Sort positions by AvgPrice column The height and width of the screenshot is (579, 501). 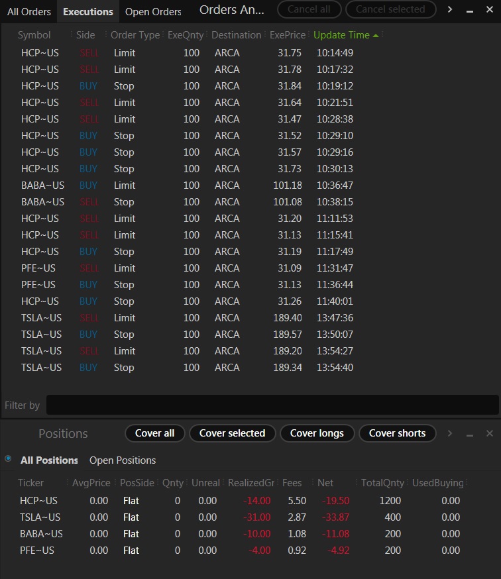click(91, 483)
